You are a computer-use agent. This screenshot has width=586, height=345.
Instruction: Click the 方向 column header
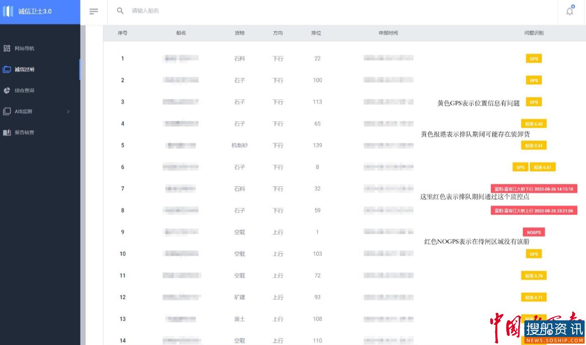click(x=278, y=33)
